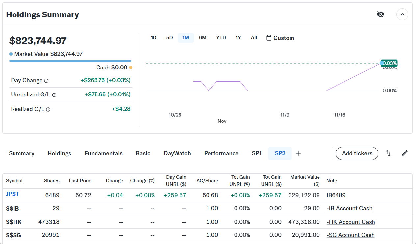Open the JPST ticker link
Image resolution: width=416 pixels, height=244 pixels.
[13, 194]
